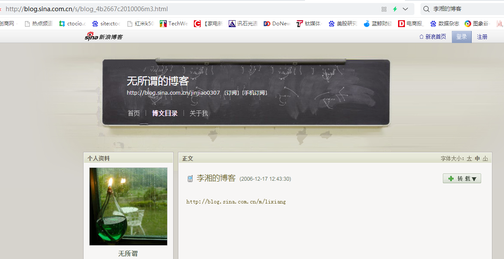
Task: Go to 新浪首页 home link
Action: tap(432, 37)
